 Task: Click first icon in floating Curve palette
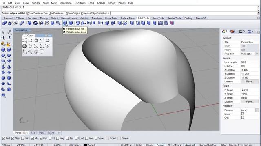coord(24,41)
